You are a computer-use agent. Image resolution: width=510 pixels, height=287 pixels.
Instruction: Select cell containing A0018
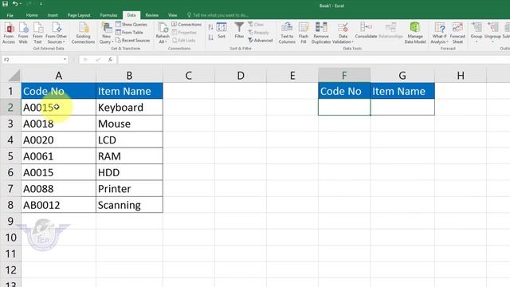(x=58, y=124)
